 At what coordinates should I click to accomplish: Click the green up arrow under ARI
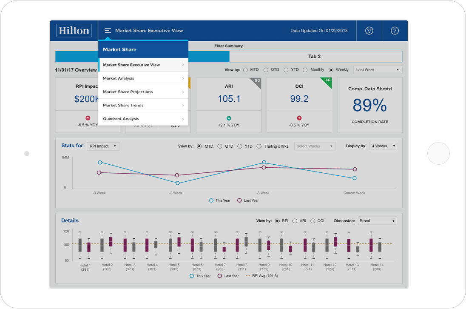point(229,118)
